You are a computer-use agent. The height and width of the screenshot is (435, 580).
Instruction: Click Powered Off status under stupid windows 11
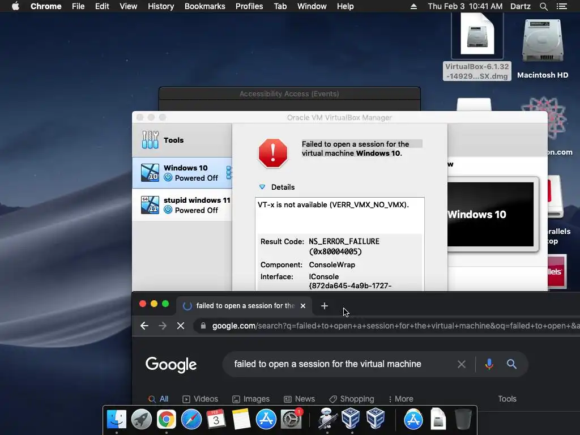pyautogui.click(x=196, y=210)
